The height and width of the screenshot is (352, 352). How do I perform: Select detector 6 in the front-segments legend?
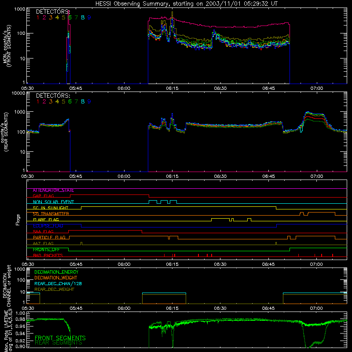(x=70, y=17)
